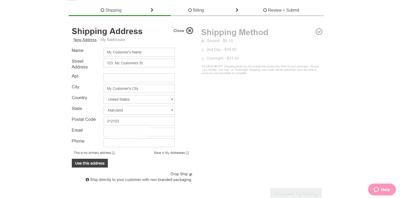Expand the State dropdown showing Maryland

point(139,110)
